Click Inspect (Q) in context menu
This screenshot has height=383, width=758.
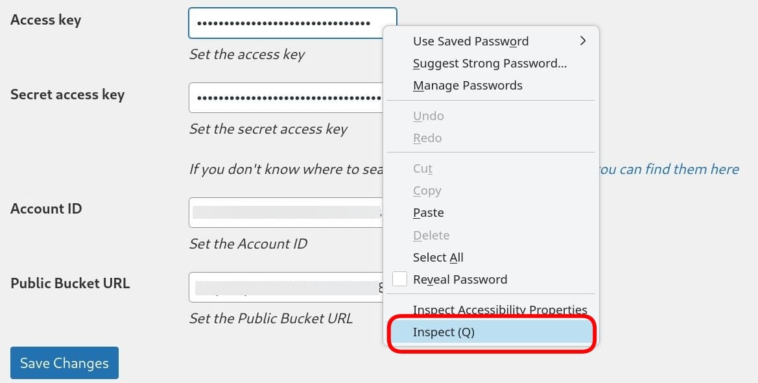[444, 332]
